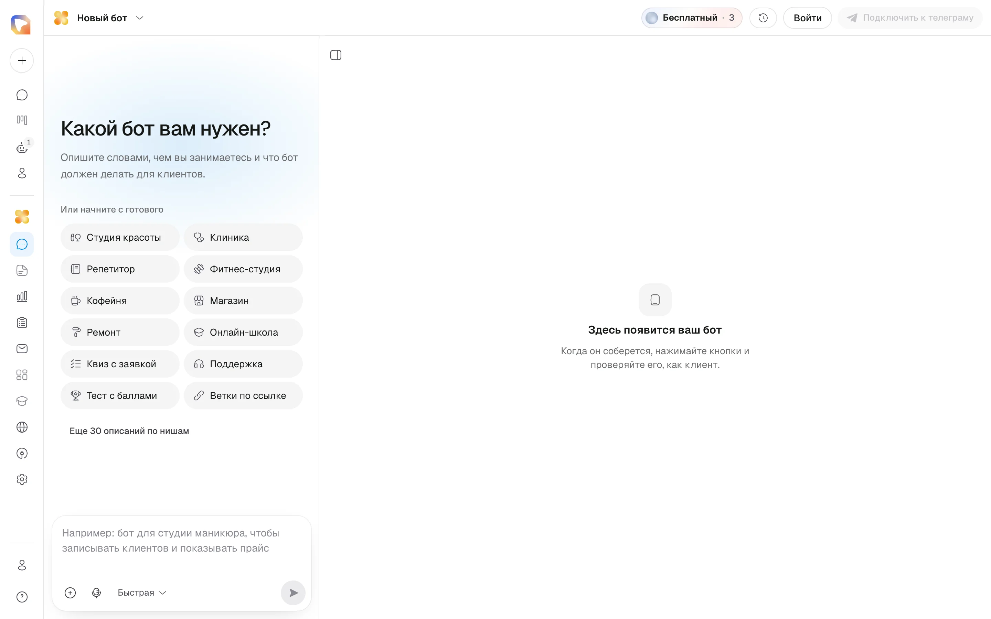
Task: Click the send arrow button
Action: (293, 593)
